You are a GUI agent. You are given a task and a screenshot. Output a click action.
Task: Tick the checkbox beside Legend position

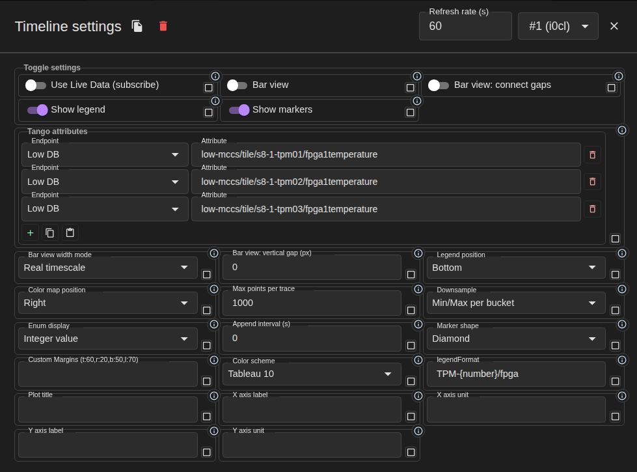[x=615, y=275]
